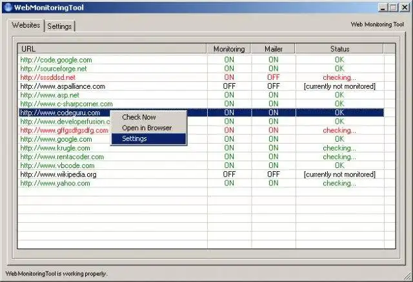The height and width of the screenshot is (282, 413).
Task: Click the Mailer column header
Action: point(273,49)
